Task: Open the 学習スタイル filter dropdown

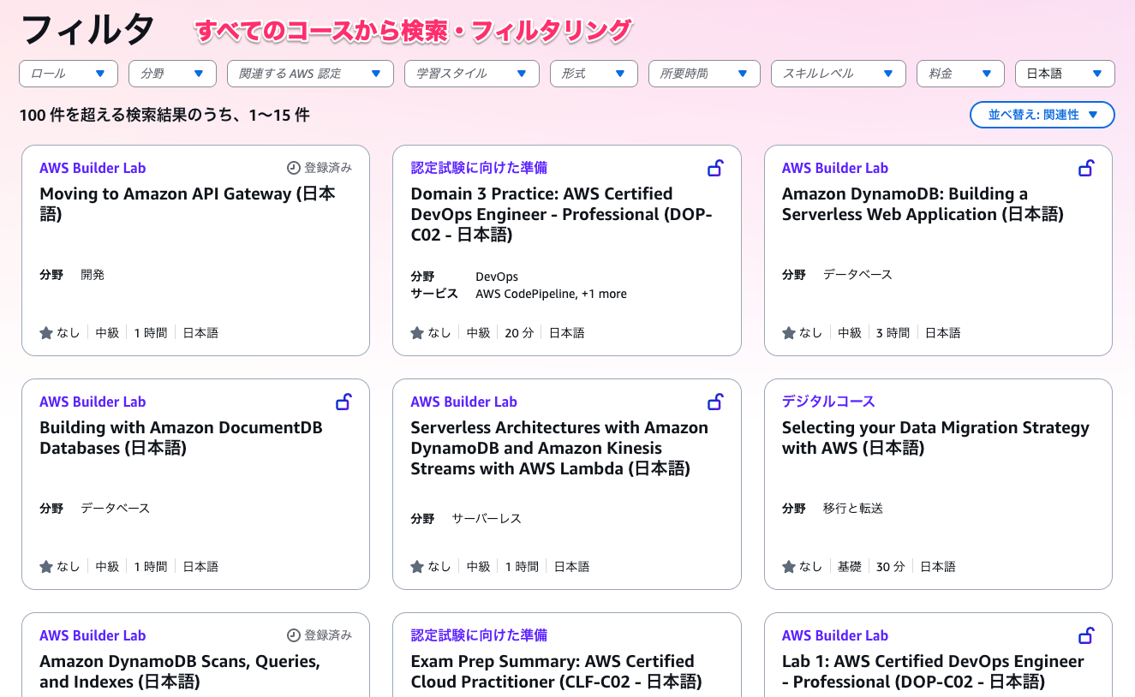Action: [x=472, y=74]
